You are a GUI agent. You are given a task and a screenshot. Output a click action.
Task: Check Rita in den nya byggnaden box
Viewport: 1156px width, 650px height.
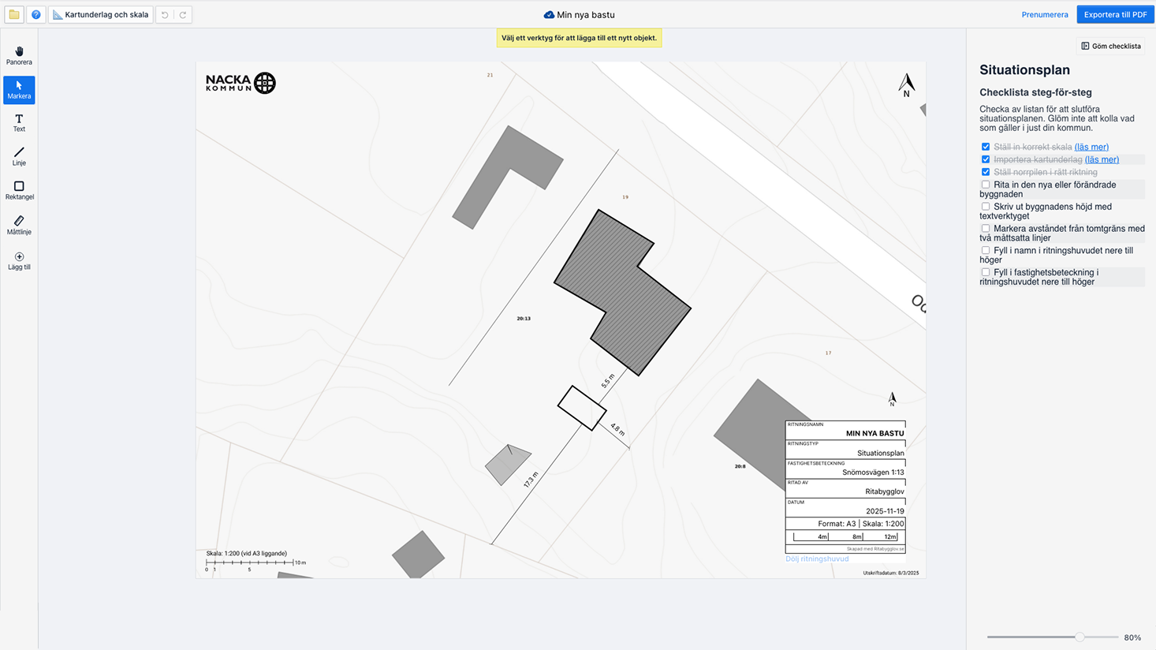tap(986, 185)
